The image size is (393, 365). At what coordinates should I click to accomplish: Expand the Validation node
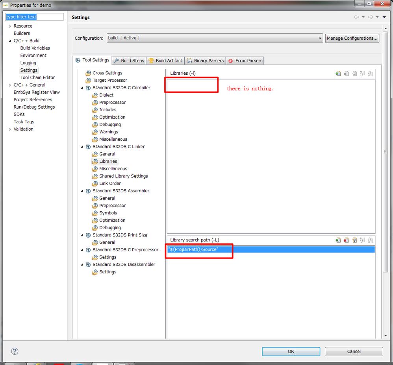10,129
